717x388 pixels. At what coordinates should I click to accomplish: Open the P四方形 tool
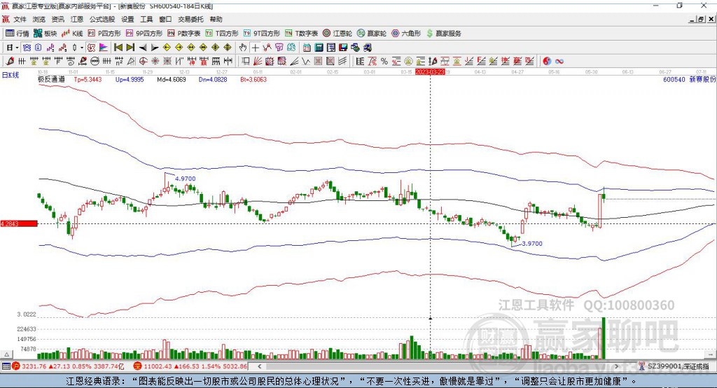104,34
